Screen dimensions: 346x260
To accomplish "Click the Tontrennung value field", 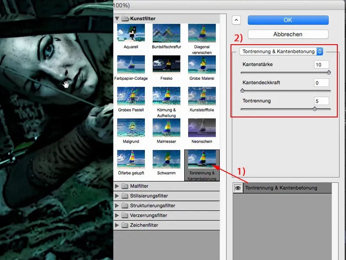I will (321, 101).
